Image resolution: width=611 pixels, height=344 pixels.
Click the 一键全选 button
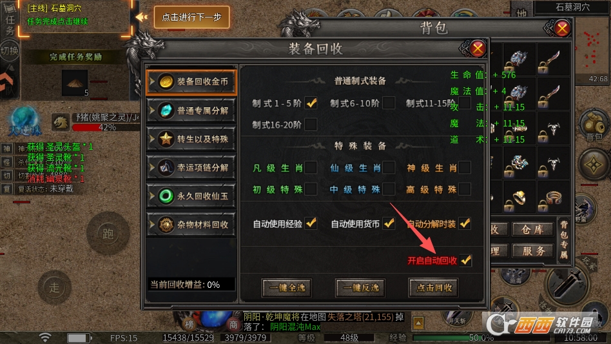click(x=287, y=288)
